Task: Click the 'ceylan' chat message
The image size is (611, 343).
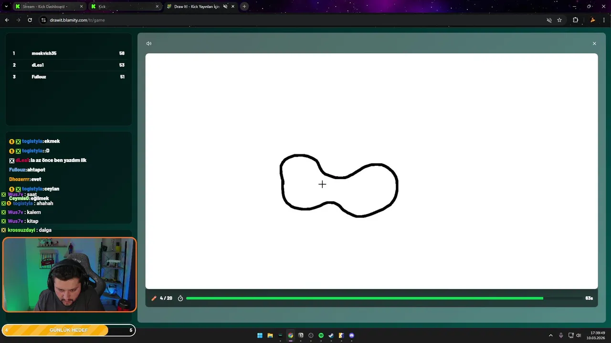Action: 52,189
